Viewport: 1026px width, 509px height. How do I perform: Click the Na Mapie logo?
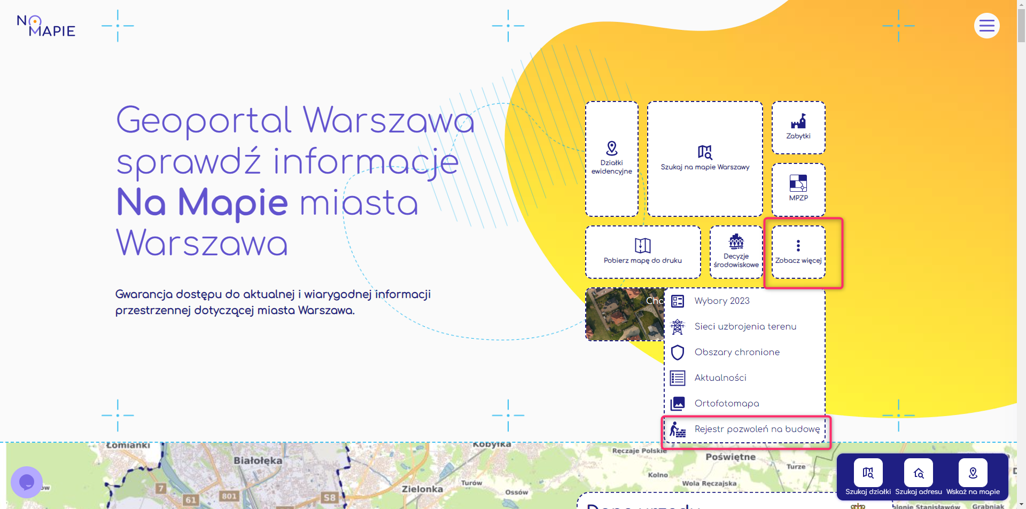(45, 26)
